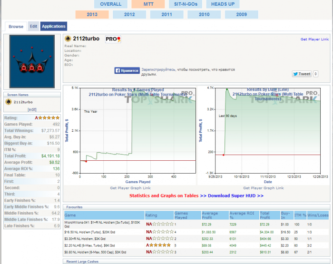The height and width of the screenshot is (264, 333).
Task: Sort by ITM % column header
Action: pos(300,215)
